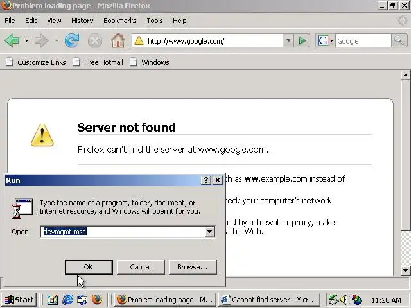The height and width of the screenshot is (308, 411).
Task: Click the grey Forward arrow button
Action: coord(41,40)
